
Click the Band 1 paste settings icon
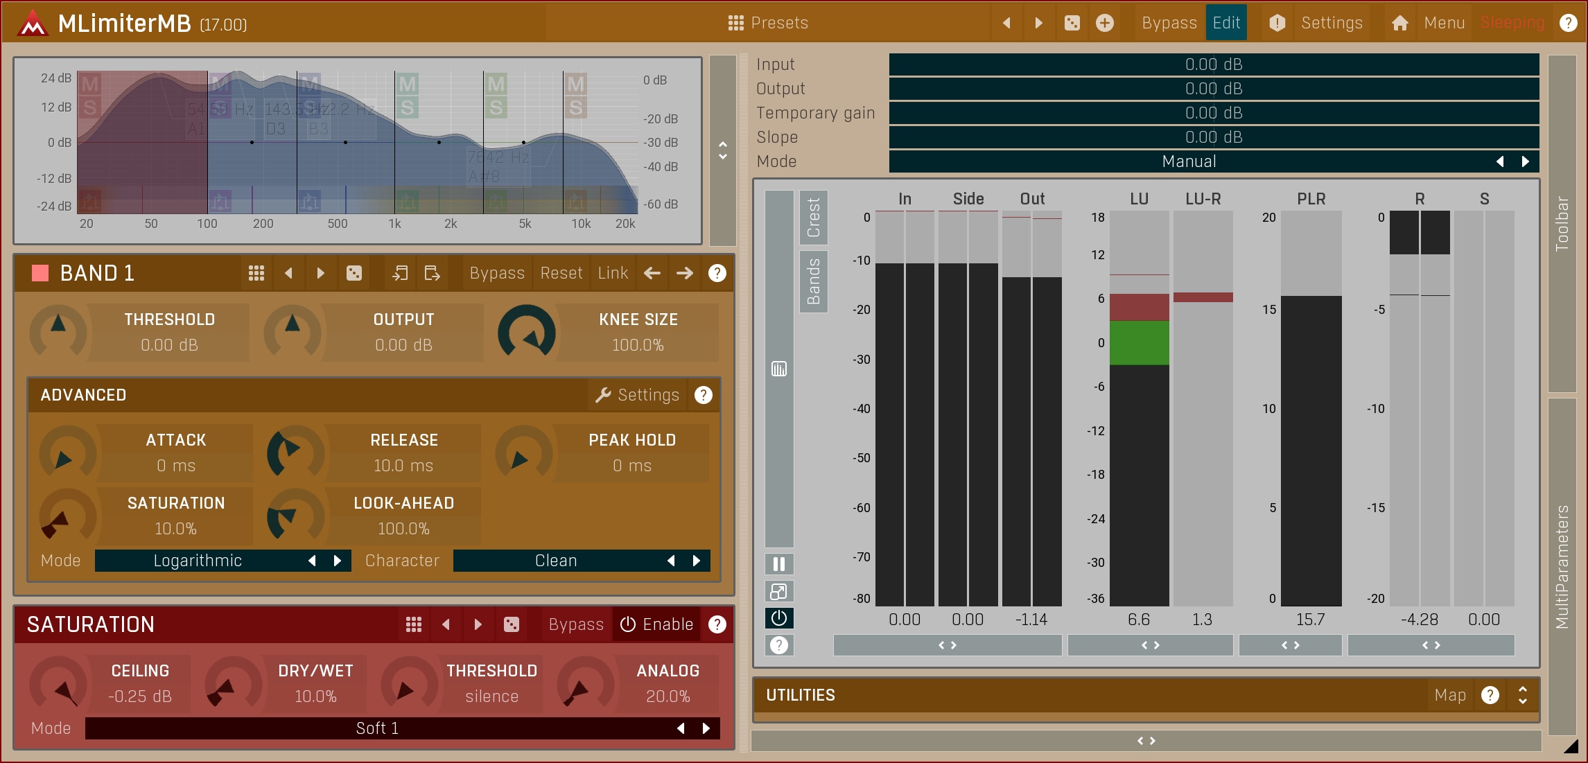point(432,273)
